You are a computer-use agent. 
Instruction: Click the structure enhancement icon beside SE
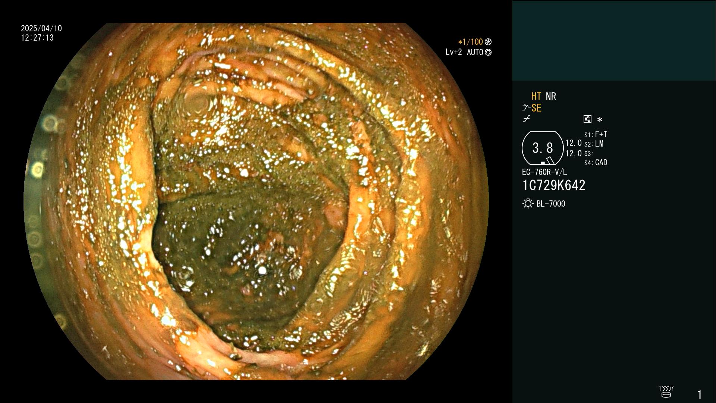526,108
